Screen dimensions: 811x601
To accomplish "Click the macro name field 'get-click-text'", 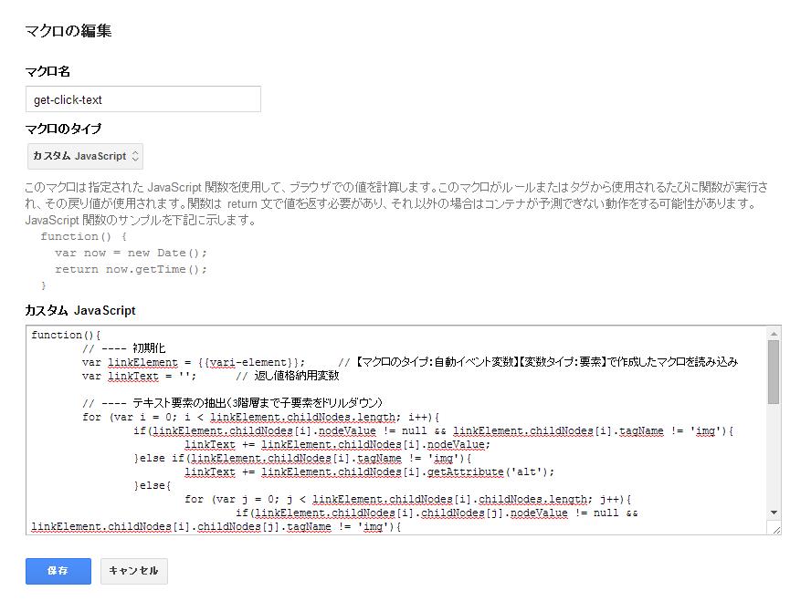I will [142, 99].
